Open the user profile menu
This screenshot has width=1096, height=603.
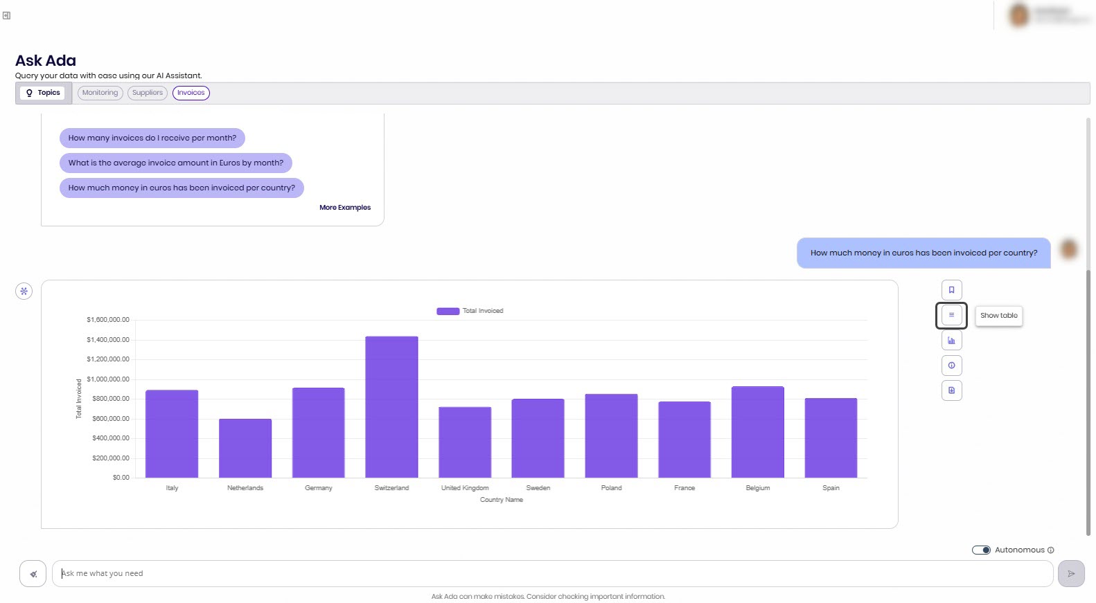click(x=1046, y=15)
